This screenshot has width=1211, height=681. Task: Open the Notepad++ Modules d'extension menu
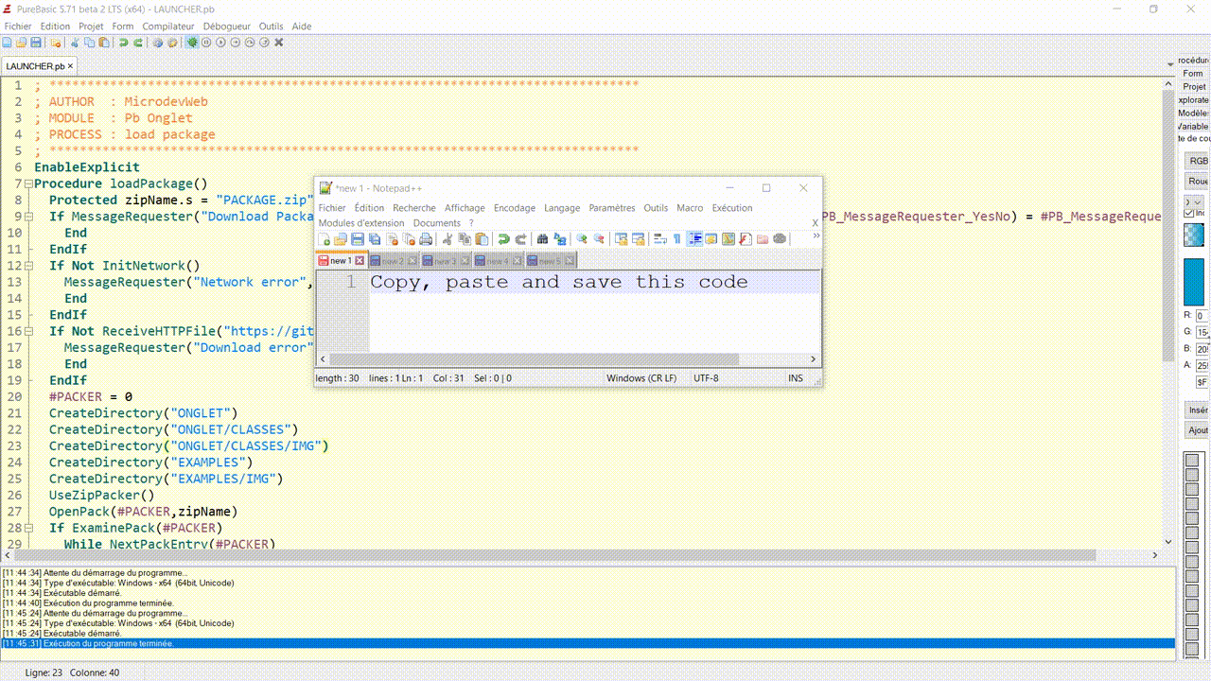[361, 223]
